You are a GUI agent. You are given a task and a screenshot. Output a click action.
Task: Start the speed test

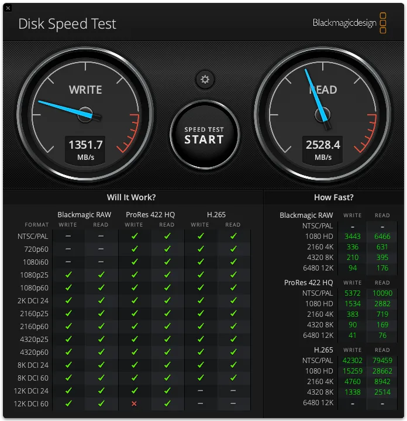coord(204,135)
